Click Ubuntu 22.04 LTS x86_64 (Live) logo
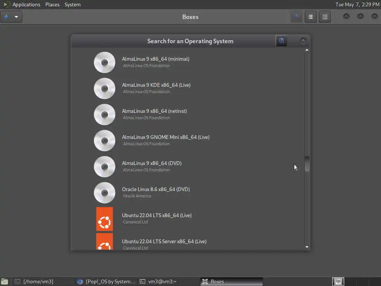The height and width of the screenshot is (286, 381). (105, 219)
